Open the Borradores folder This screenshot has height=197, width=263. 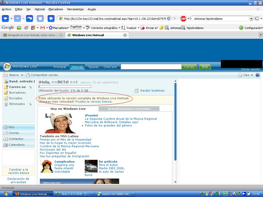[17, 93]
